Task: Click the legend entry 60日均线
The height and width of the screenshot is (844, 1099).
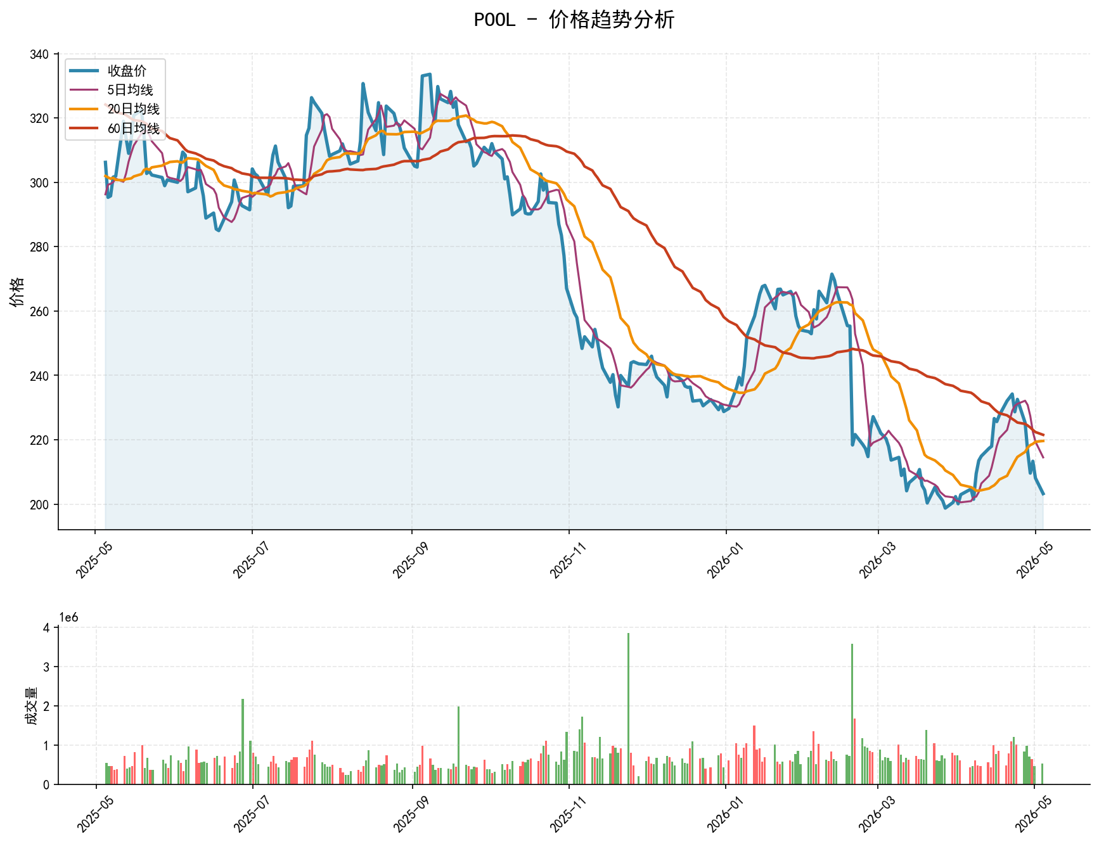Action: (133, 128)
